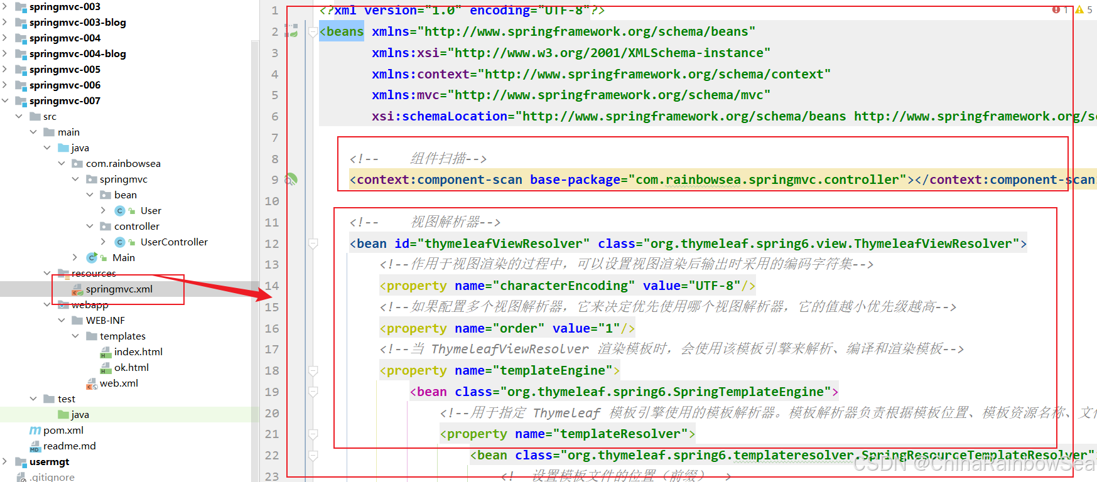Click the component-scan gutter icon on line 9
The height and width of the screenshot is (482, 1097).
(291, 179)
